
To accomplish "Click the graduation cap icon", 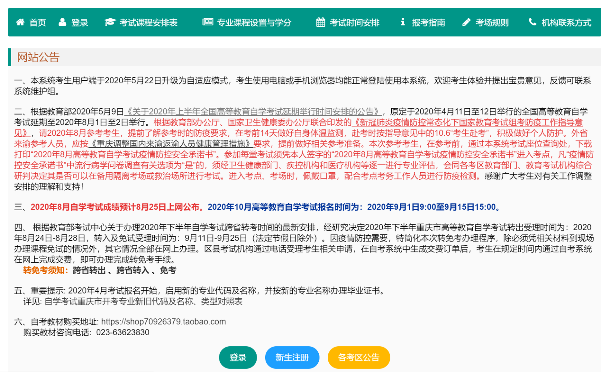I will [110, 22].
